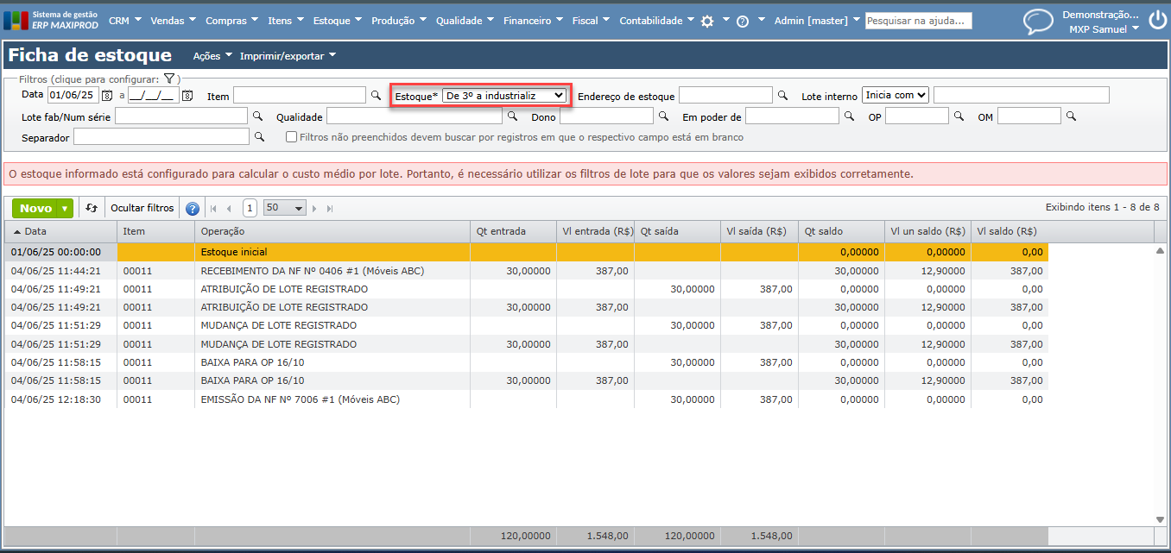Expand the Novo button dropdown arrow
This screenshot has height=553, width=1171.
pos(66,209)
